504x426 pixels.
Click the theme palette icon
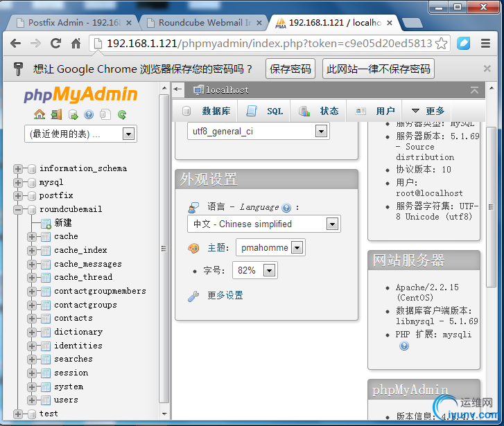click(x=193, y=248)
